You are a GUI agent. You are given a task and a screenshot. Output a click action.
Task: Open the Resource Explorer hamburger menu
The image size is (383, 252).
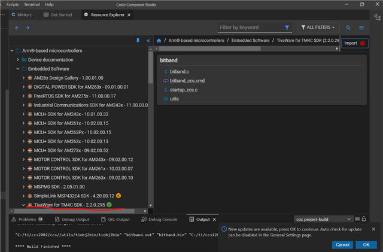point(361,28)
